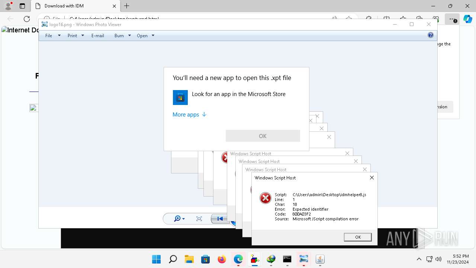Open a new browser tab
Screen dimensions: 476x268
coord(127,6)
